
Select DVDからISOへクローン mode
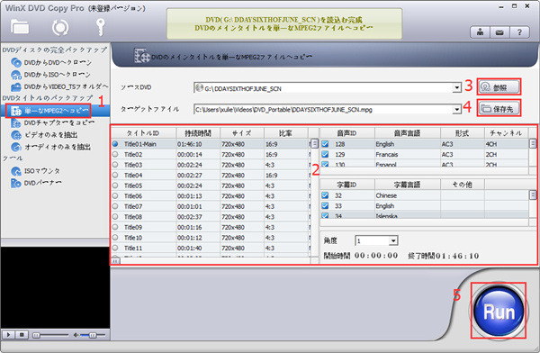51,75
